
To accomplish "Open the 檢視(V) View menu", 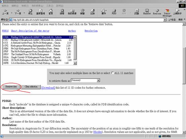I will click(x=25, y=6).
